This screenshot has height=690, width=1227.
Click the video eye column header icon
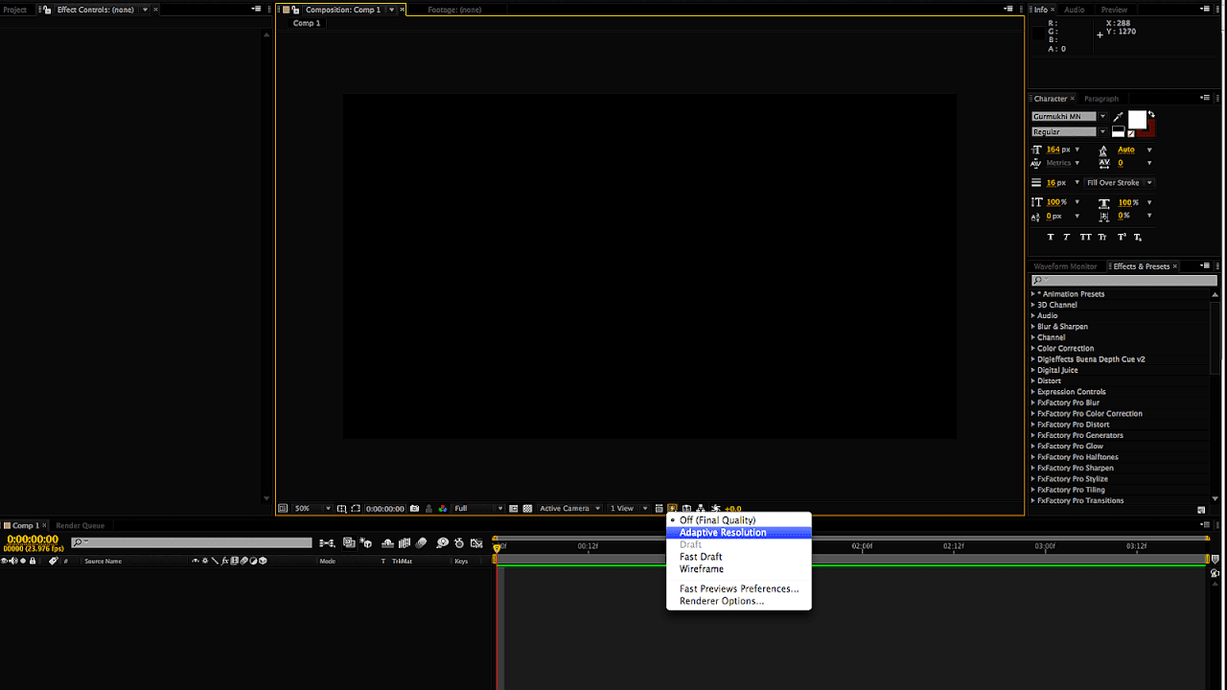pos(5,561)
